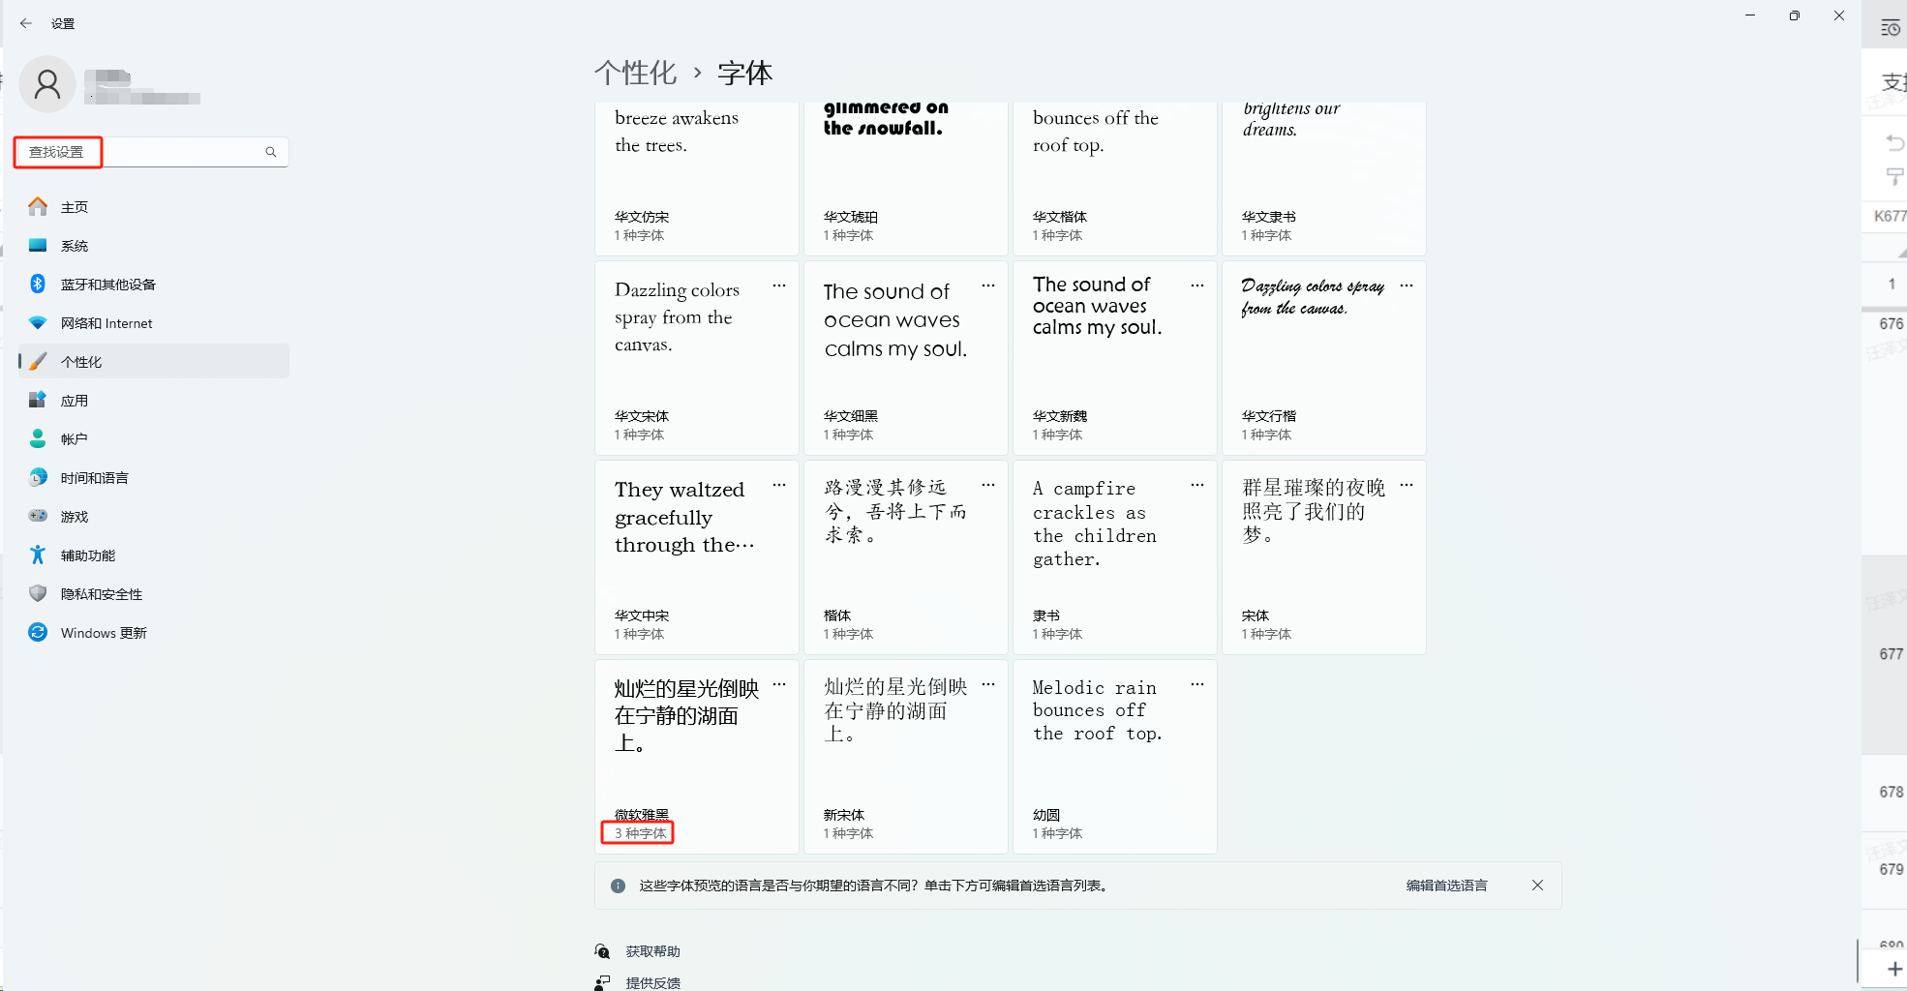This screenshot has height=991, width=1907.
Task: Click the format painter icon in right window
Action: click(x=1894, y=176)
